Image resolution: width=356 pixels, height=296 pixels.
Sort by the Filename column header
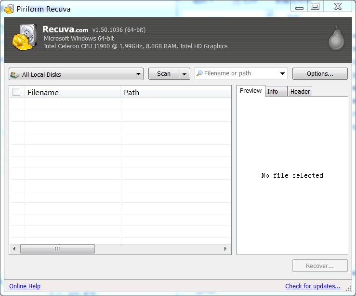coord(72,92)
